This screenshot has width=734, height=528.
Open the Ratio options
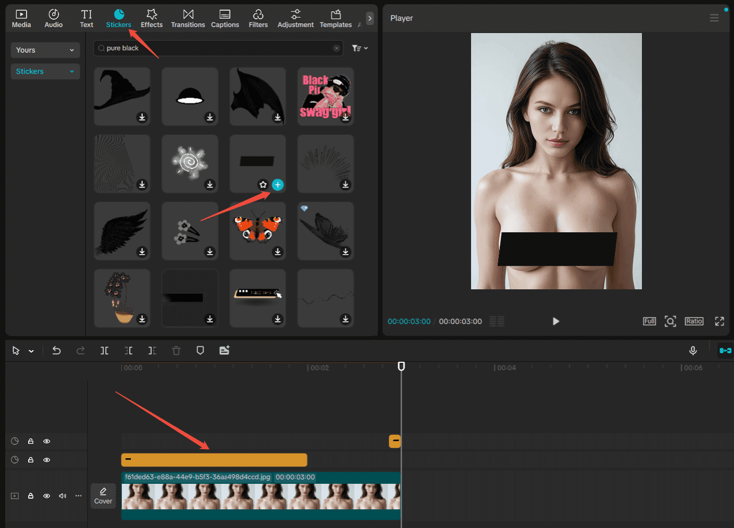(x=694, y=321)
